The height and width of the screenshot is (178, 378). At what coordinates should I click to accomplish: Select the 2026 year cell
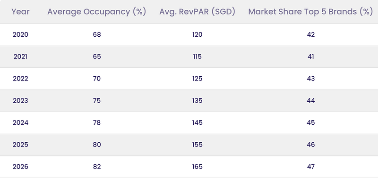tap(20, 167)
